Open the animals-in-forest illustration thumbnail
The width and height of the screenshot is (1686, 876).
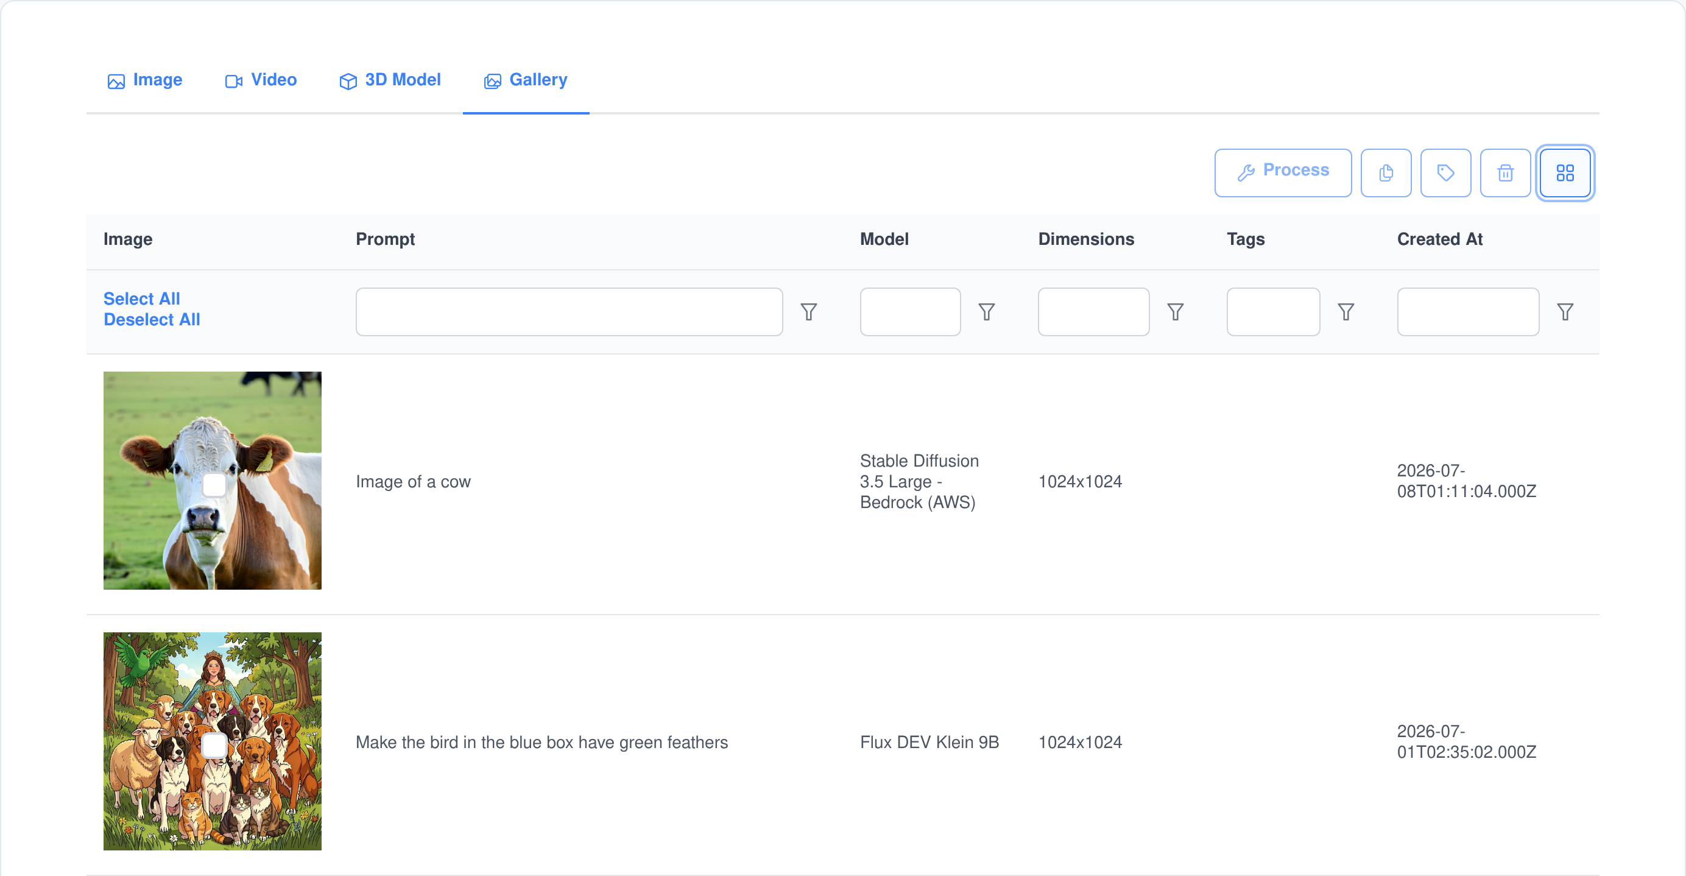(212, 741)
